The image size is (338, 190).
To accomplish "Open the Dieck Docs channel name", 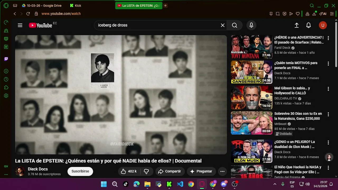I will (38, 169).
